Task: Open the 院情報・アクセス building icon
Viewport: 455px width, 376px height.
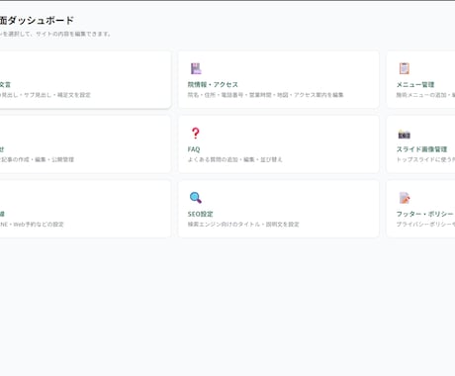Action: (x=196, y=68)
